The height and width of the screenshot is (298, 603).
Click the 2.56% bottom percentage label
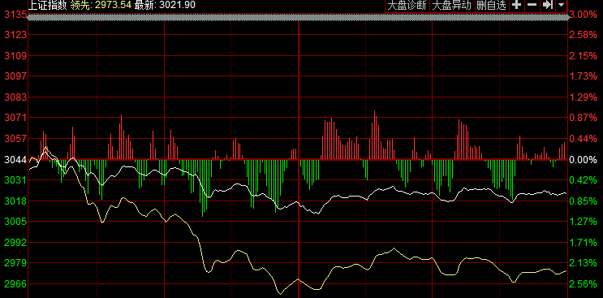click(584, 284)
